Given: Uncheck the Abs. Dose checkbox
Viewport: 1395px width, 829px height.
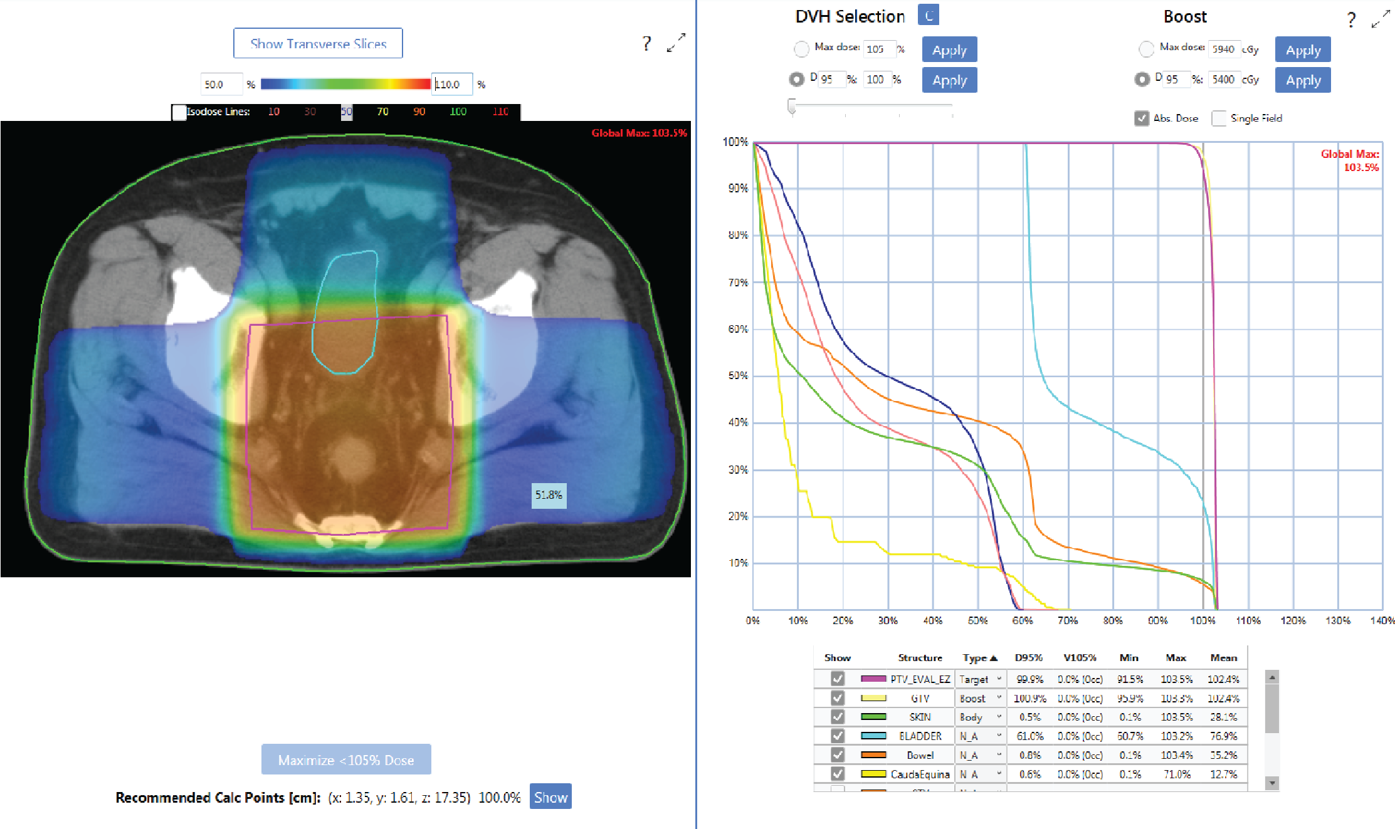Looking at the screenshot, I should click(1142, 118).
